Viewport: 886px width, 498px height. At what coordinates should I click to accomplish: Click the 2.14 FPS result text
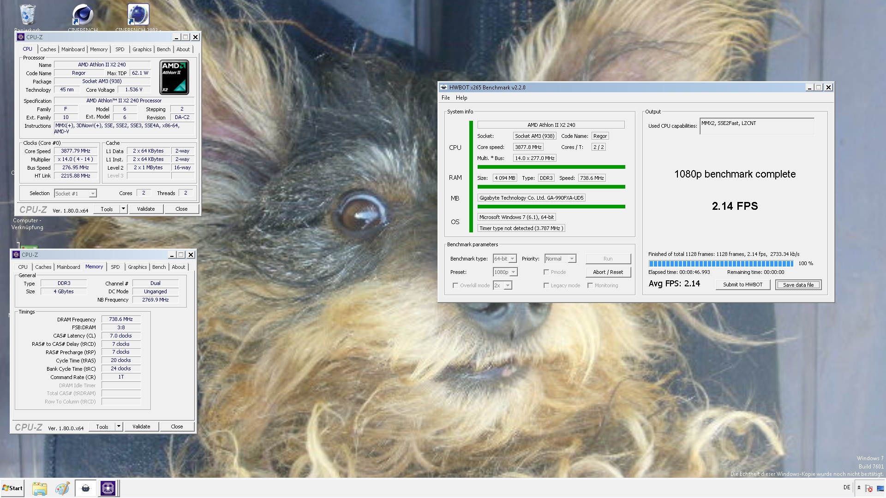pos(735,206)
